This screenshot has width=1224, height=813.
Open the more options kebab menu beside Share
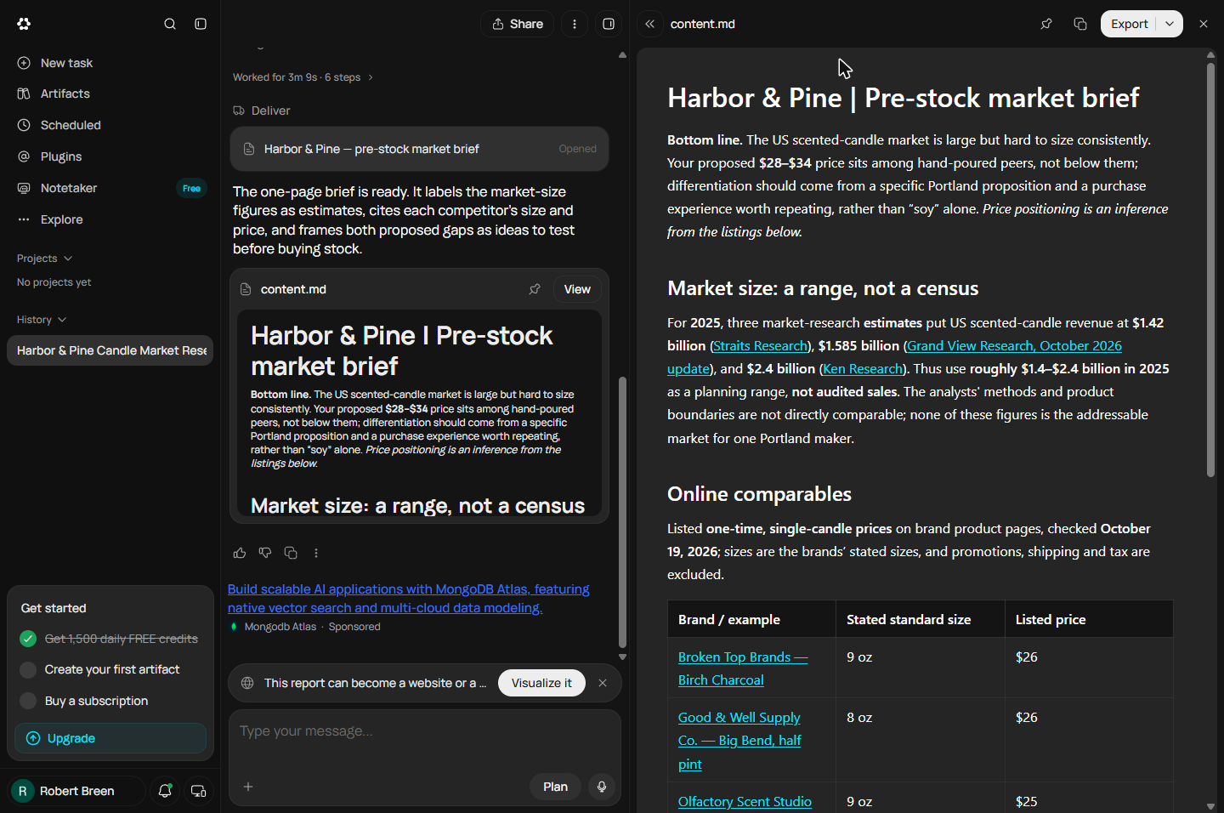575,24
